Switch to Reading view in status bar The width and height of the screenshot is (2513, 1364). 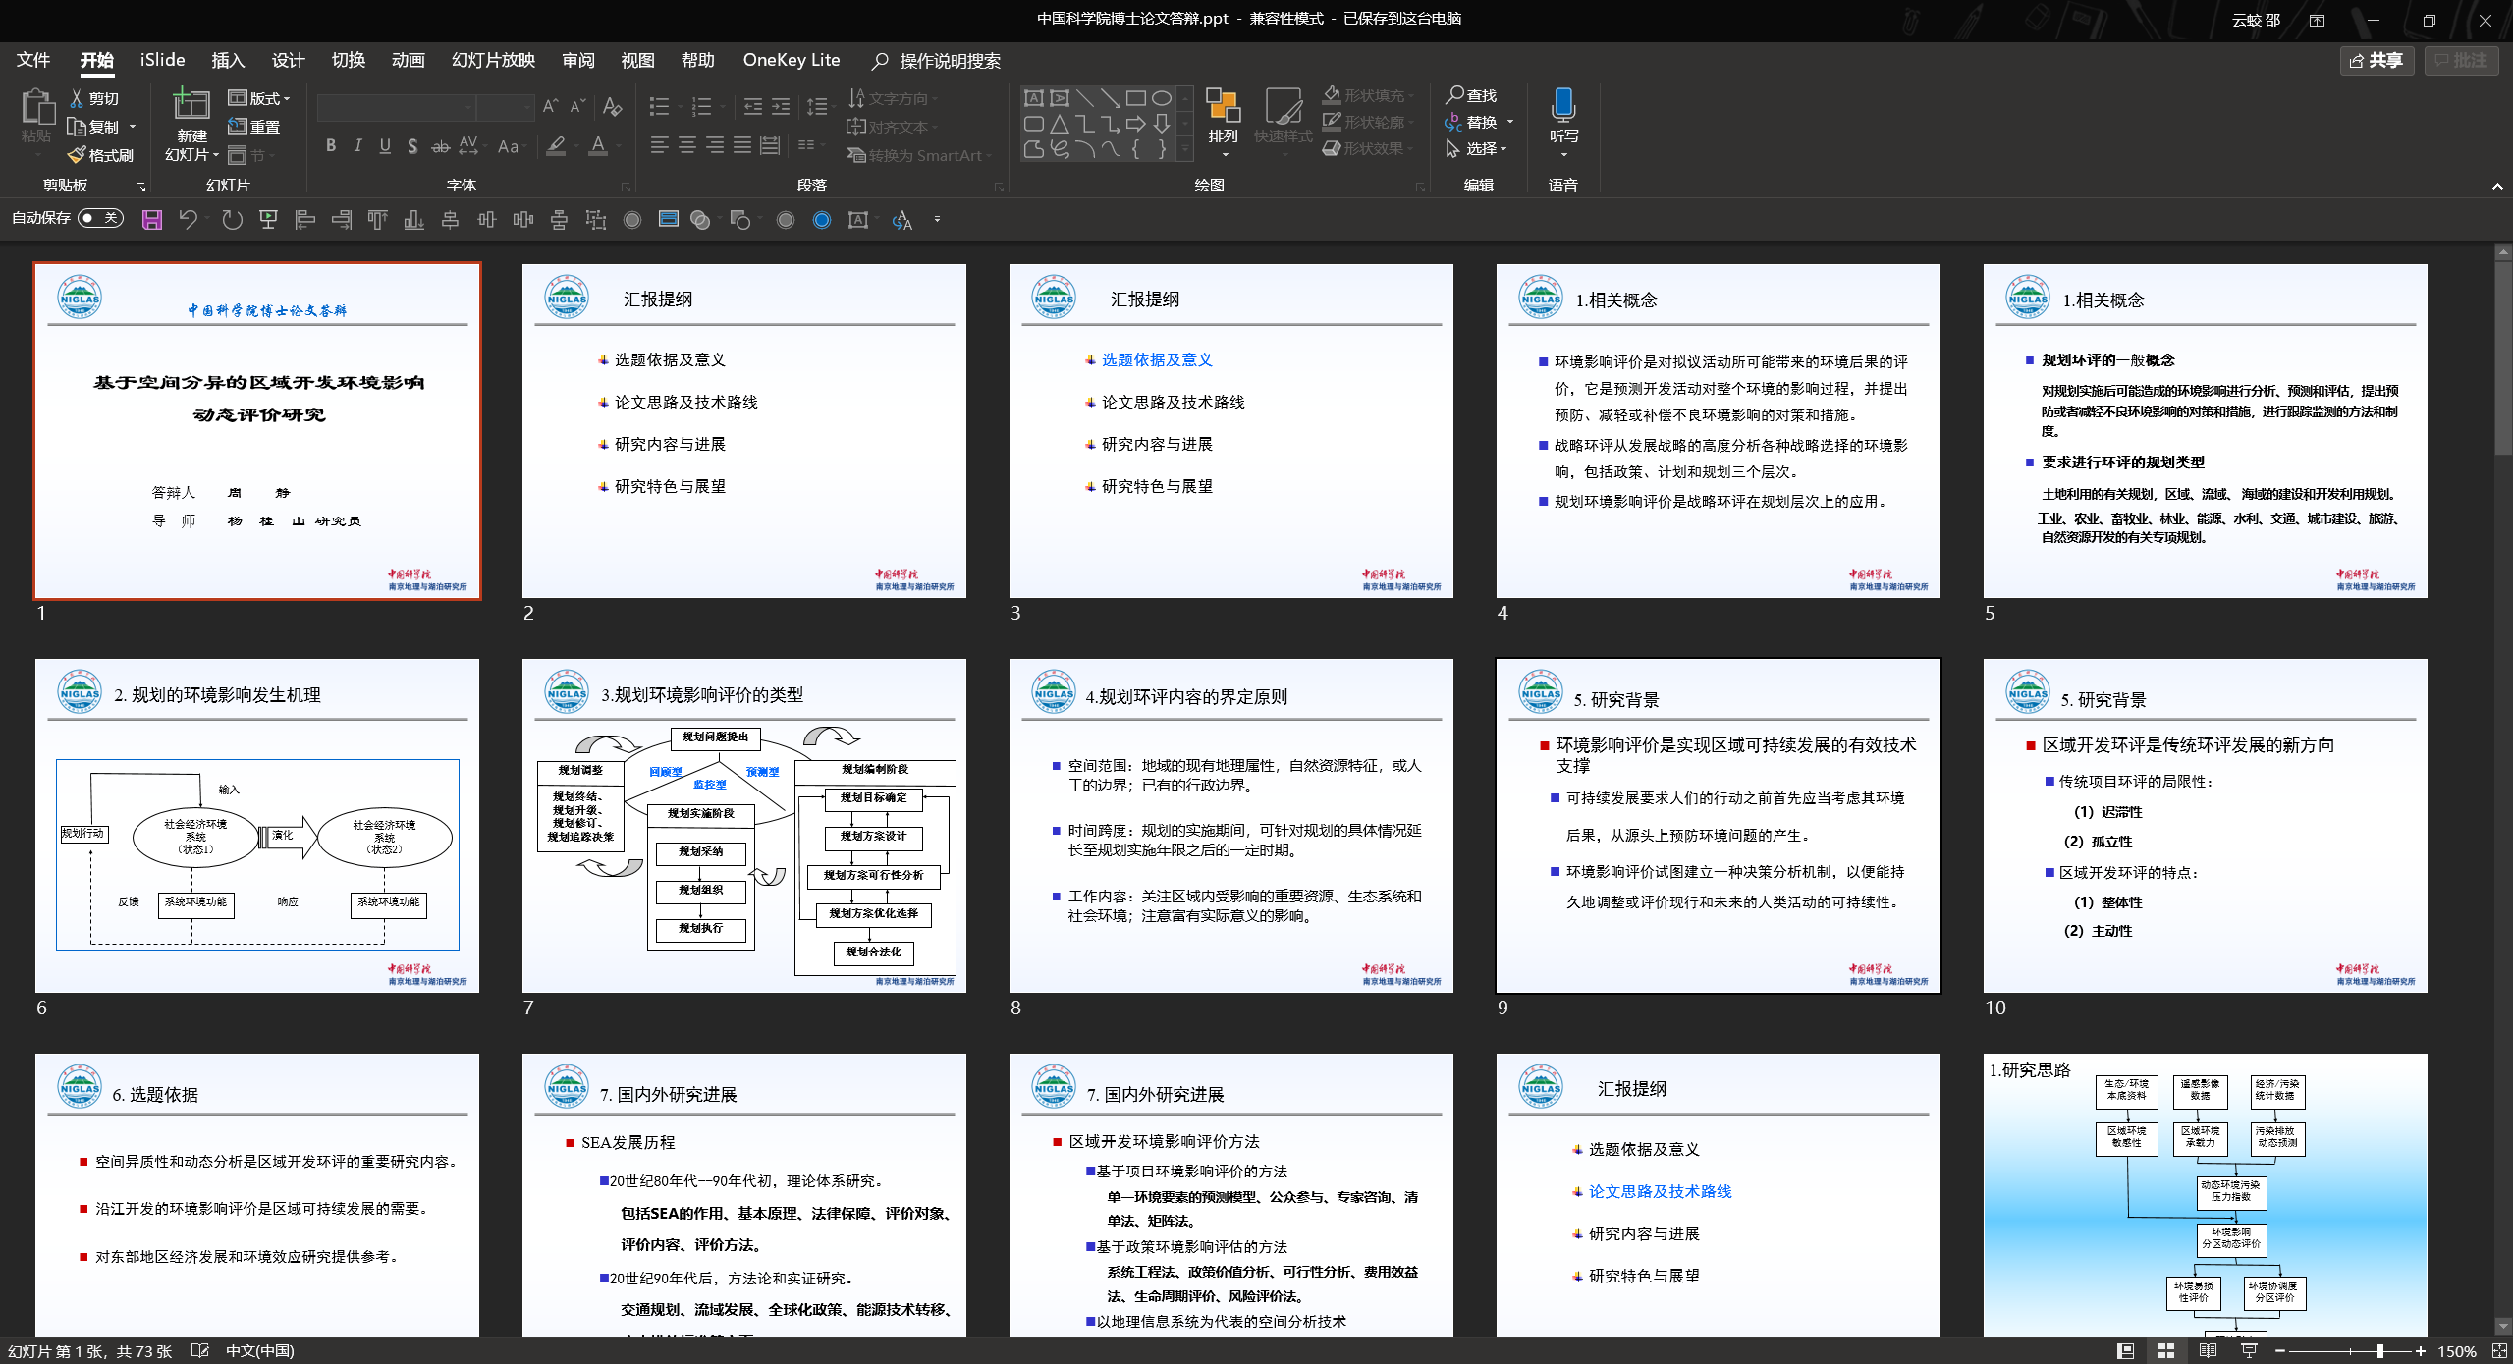2208,1351
